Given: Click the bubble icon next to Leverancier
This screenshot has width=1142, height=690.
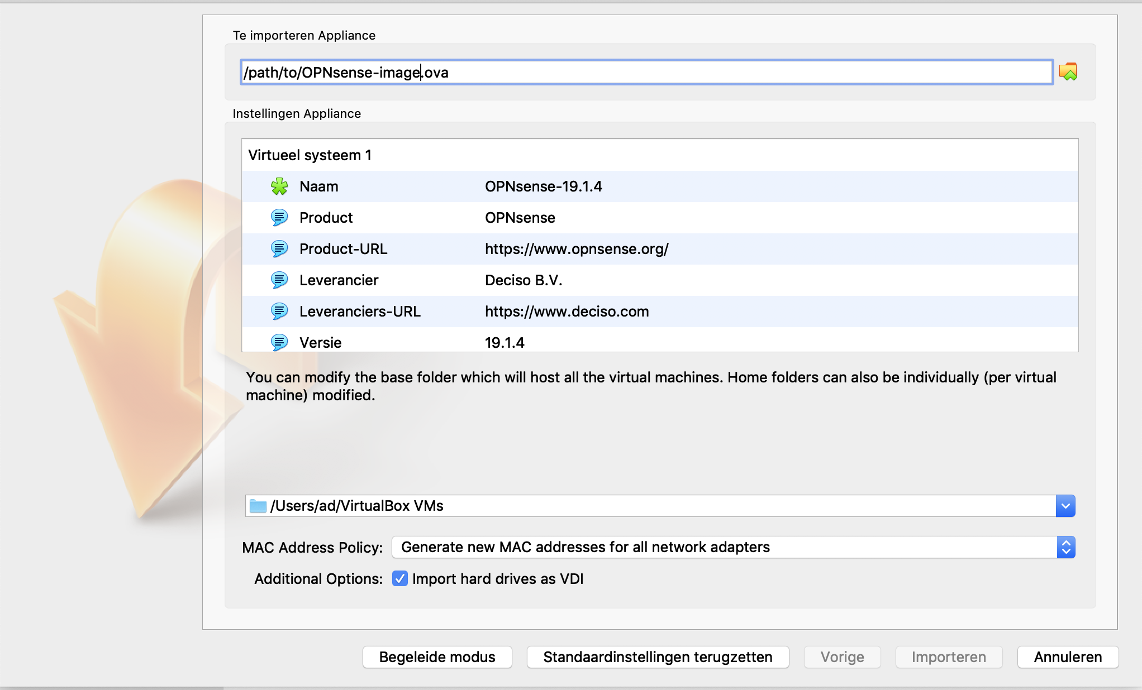Looking at the screenshot, I should [x=279, y=280].
